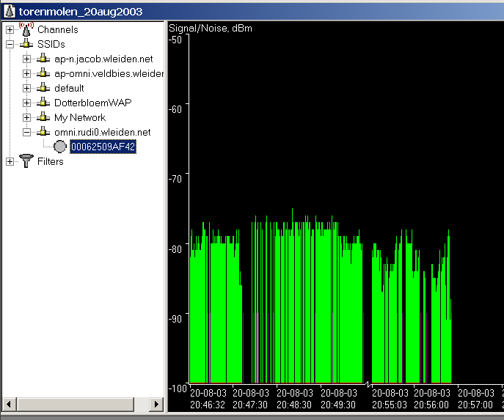The height and width of the screenshot is (420, 504).
Task: Click the tree panel left scroll arrow
Action: [x=10, y=404]
